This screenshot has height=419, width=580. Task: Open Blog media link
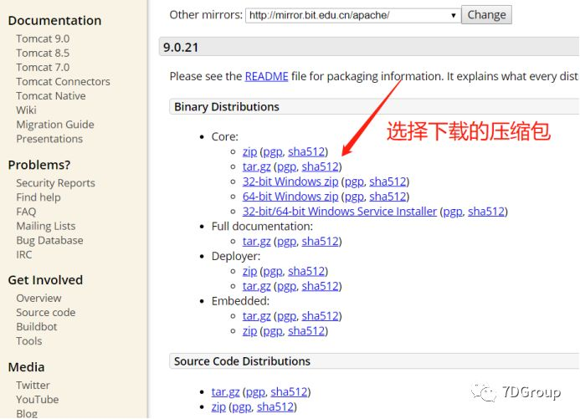(x=27, y=414)
